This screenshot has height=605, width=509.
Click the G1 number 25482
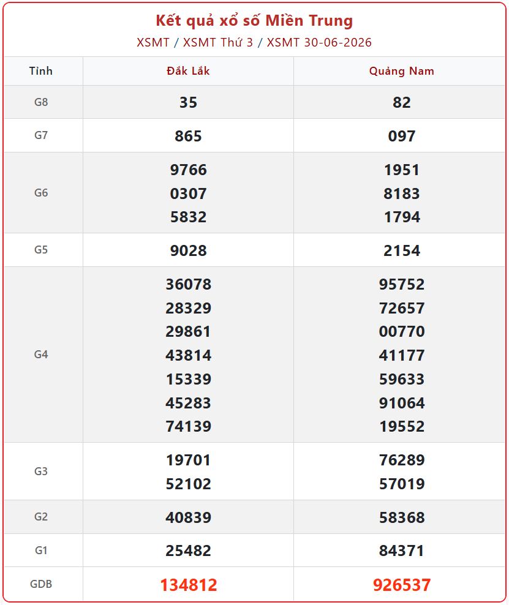click(x=188, y=551)
